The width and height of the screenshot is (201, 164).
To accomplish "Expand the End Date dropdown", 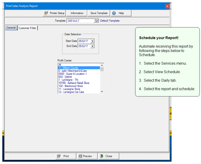I will [x=92, y=46].
